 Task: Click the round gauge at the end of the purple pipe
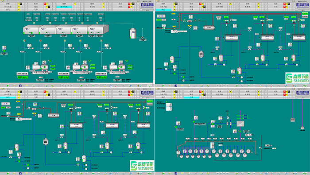point(302,128)
